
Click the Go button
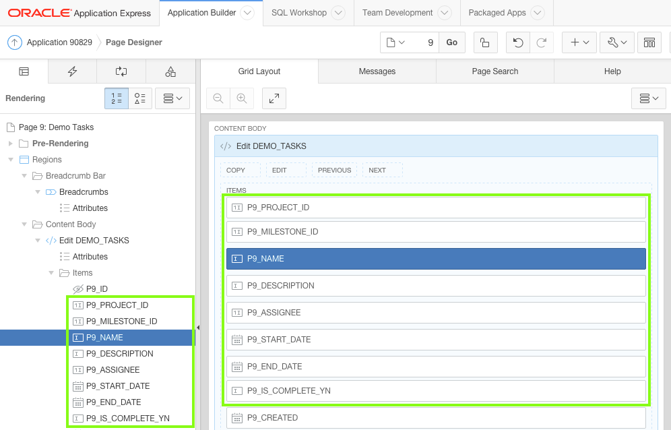point(452,42)
